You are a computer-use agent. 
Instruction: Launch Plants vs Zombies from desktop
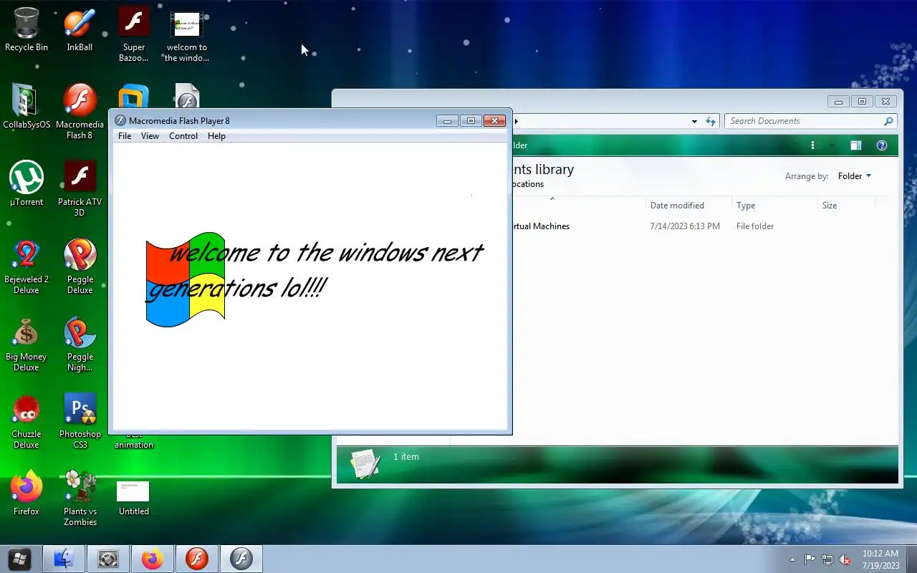80,498
